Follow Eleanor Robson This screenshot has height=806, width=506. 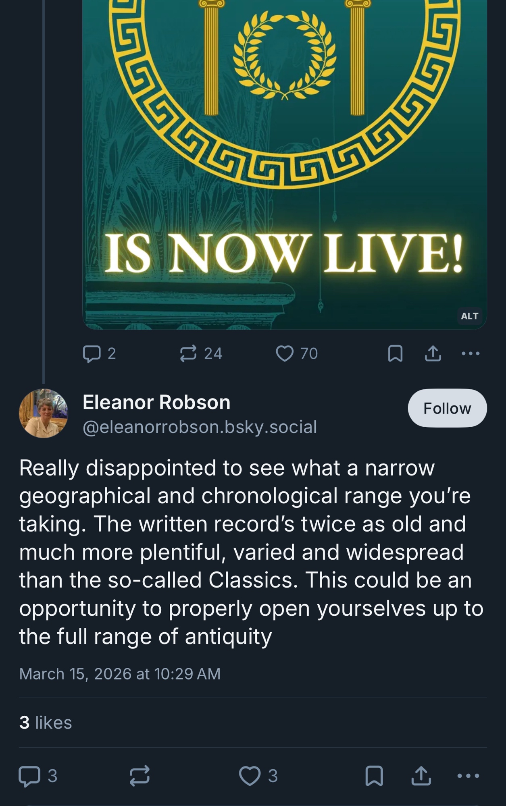[447, 408]
